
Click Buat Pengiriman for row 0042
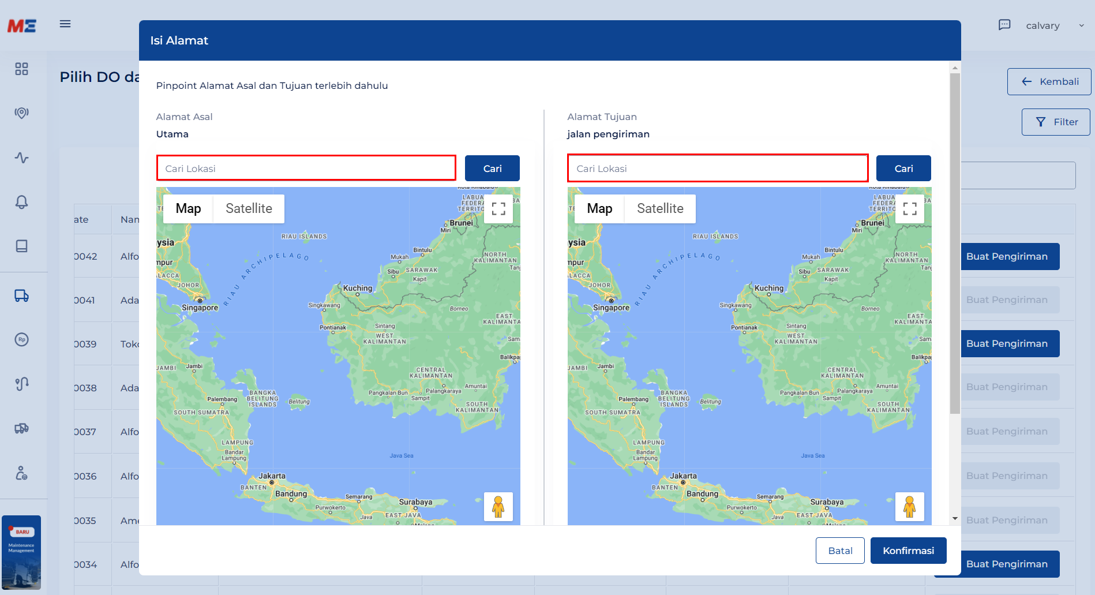point(1007,256)
